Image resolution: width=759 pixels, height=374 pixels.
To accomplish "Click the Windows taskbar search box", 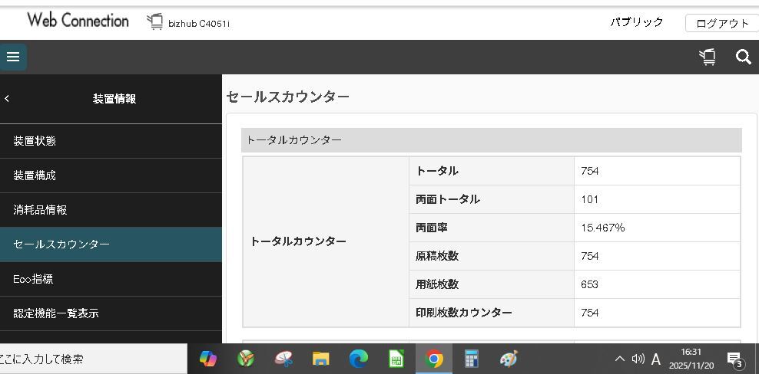I will [x=92, y=359].
